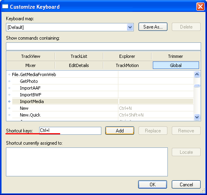Click the bullet icon beside File.GetMediaFromWeb
Viewport: 207px width, 195px height.
(x=9, y=75)
